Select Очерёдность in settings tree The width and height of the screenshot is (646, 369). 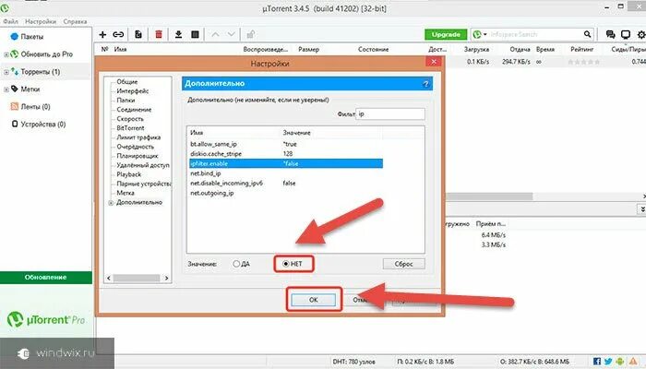click(135, 147)
